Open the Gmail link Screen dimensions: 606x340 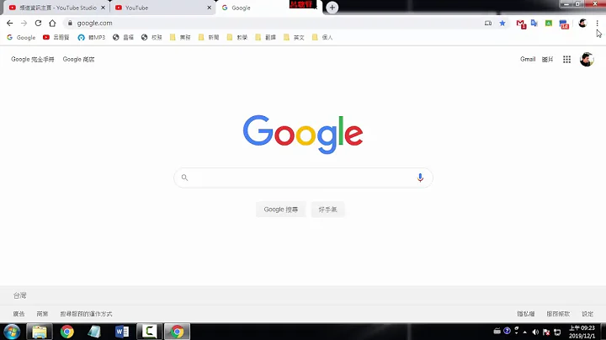click(x=528, y=59)
